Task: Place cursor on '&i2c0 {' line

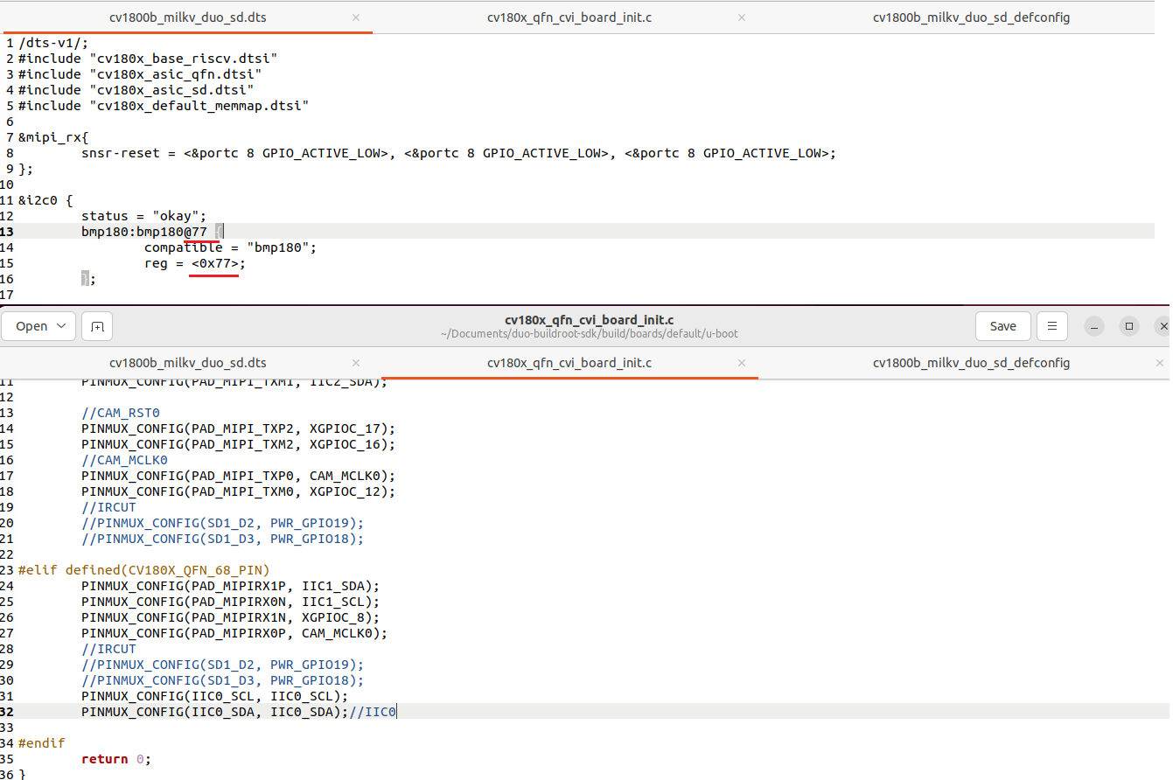Action: coord(45,200)
